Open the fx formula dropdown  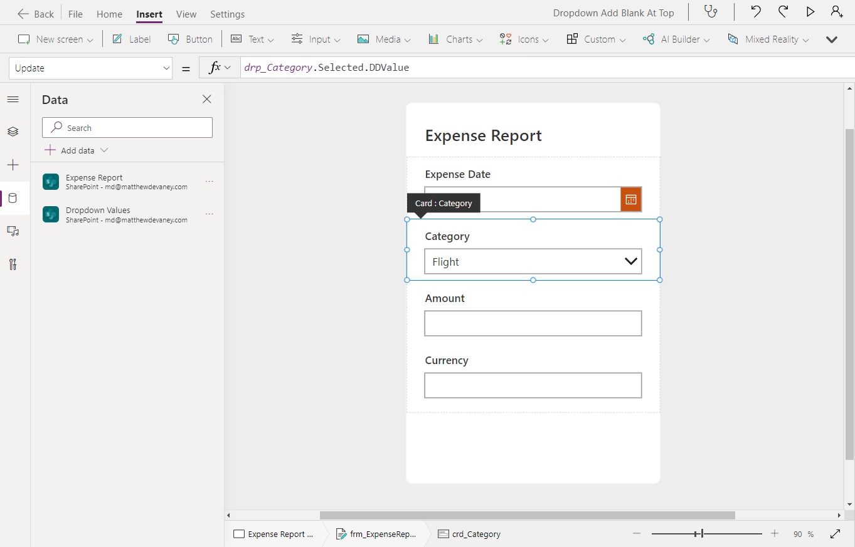218,67
